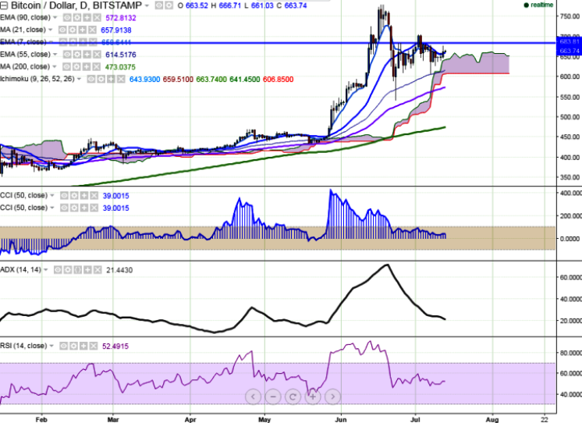Click the EMA 90 value 572.8132
The width and height of the screenshot is (582, 423).
click(x=121, y=18)
